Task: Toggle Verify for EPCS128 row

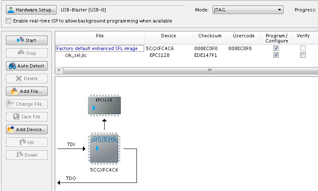Action: (303, 55)
